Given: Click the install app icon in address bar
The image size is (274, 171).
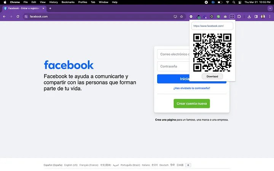Looking at the screenshot, I should click(x=175, y=17).
